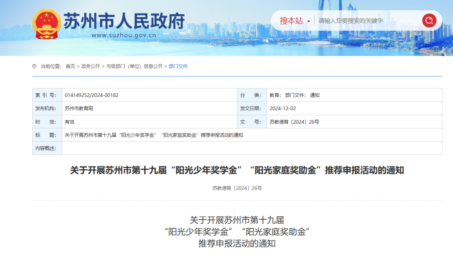Viewport: 453px width, 262px height.
Task: Select 部门文件 breadcrumb item
Action: click(x=178, y=66)
